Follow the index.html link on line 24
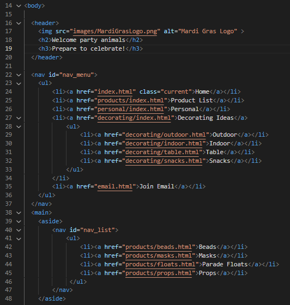 (x=115, y=91)
